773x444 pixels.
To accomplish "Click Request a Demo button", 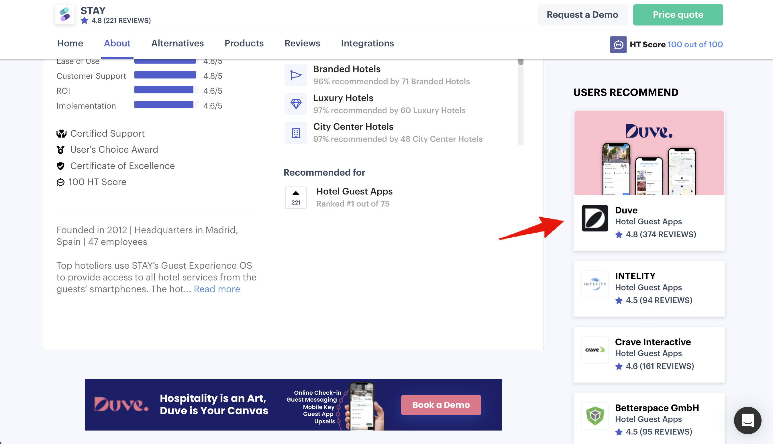I will pos(582,15).
